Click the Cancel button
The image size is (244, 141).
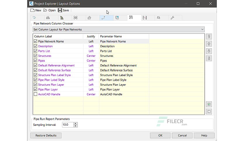[182, 135]
